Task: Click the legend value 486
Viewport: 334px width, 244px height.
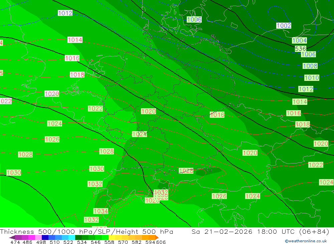Action: pos(27,242)
